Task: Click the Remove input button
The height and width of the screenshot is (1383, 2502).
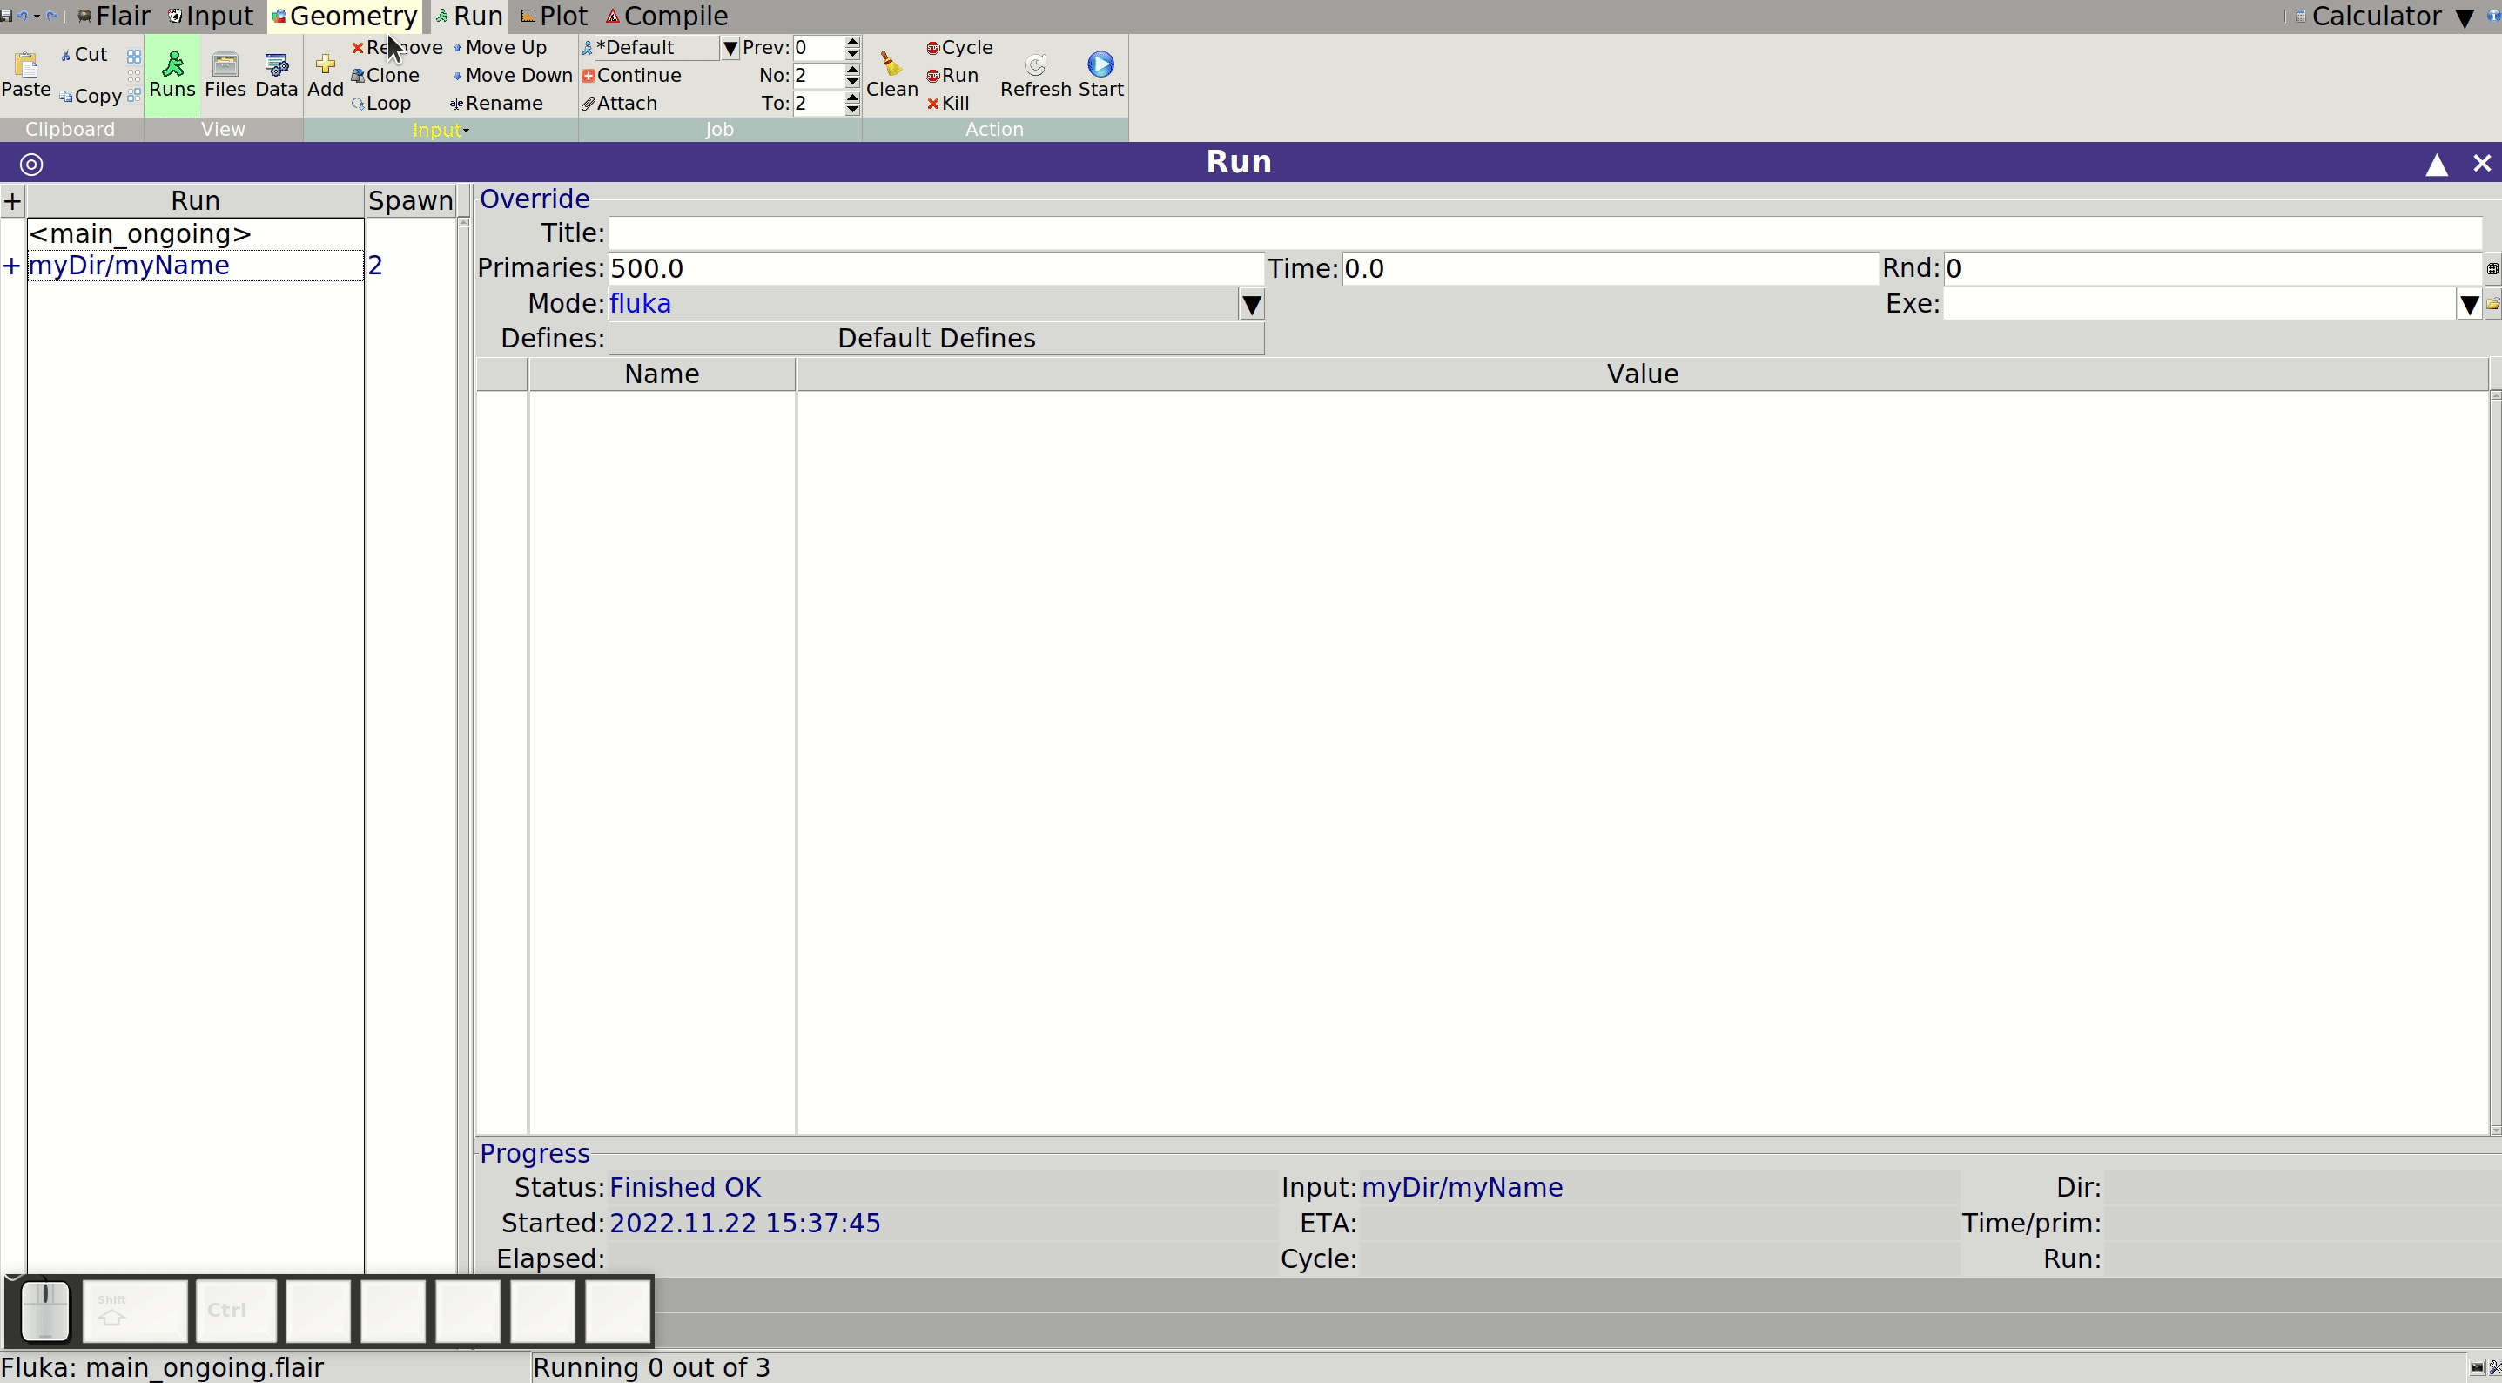Action: (396, 48)
